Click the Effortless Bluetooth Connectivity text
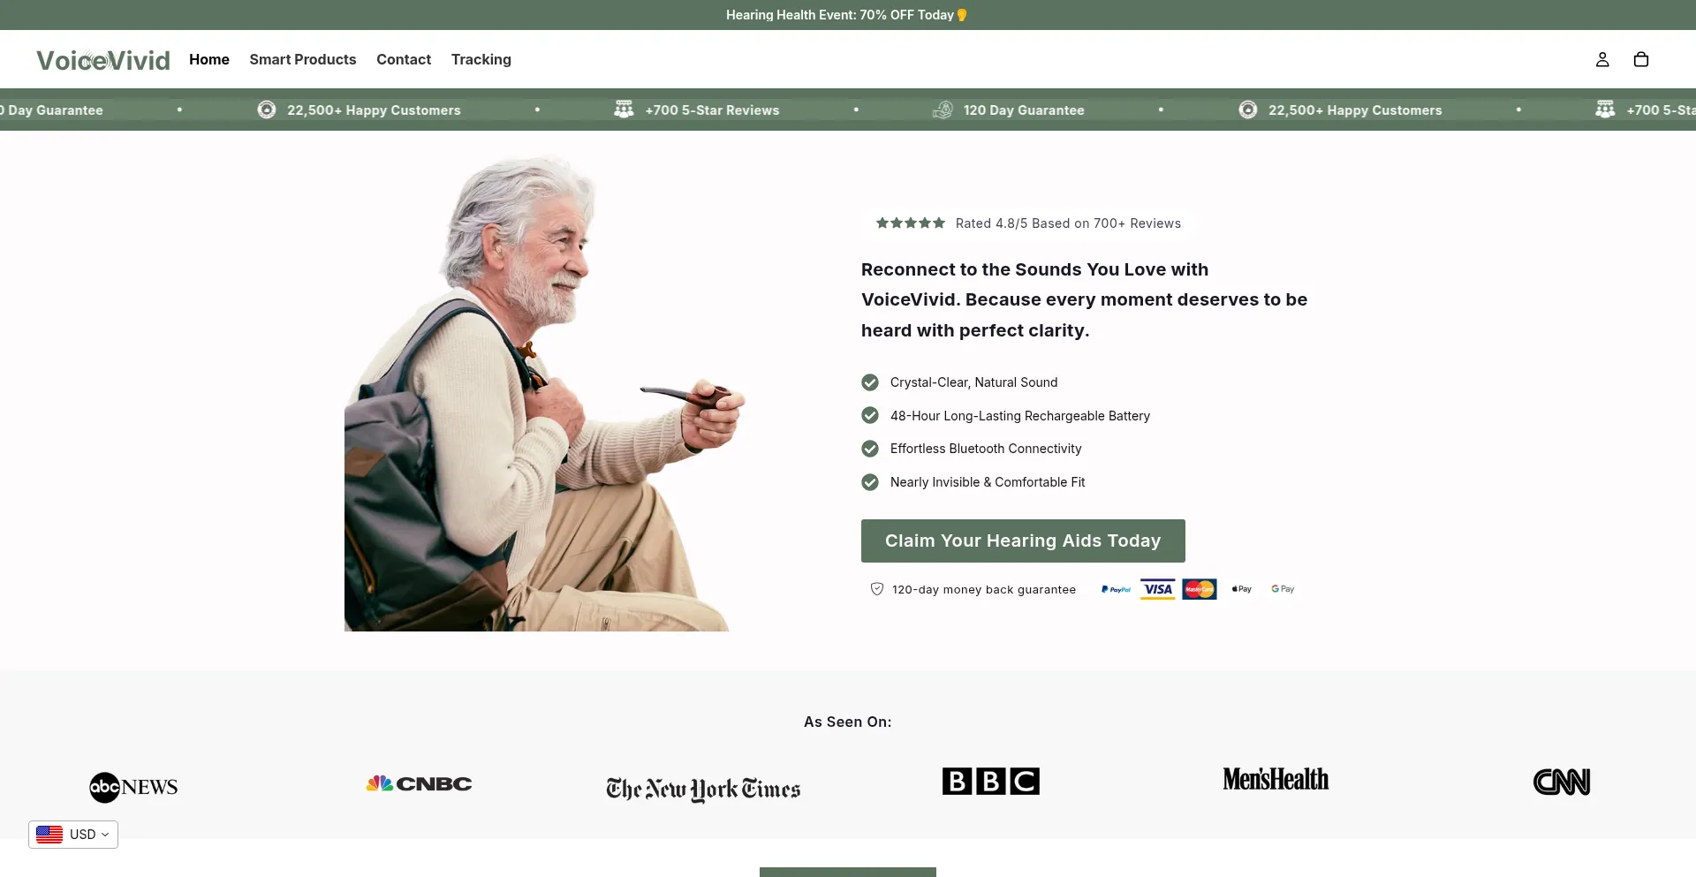Screen dimensions: 1696x877 point(986,449)
